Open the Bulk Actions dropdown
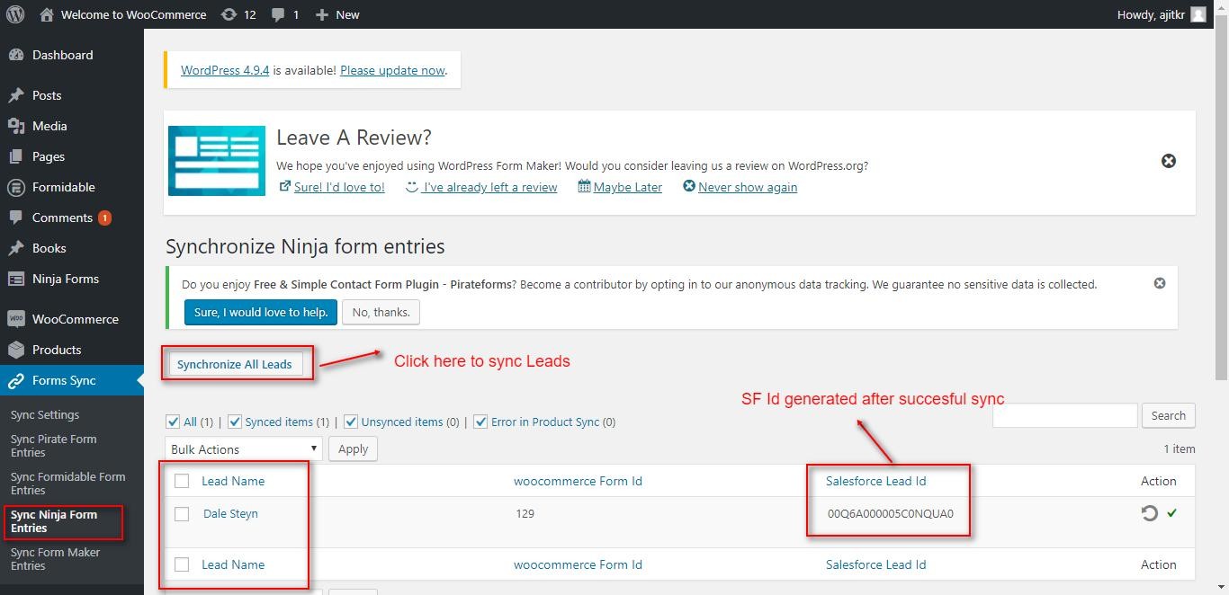The image size is (1229, 595). (244, 448)
